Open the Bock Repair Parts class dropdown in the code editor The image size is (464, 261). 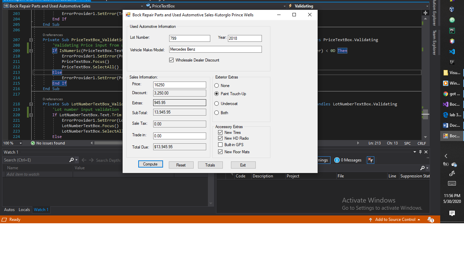click(x=142, y=6)
